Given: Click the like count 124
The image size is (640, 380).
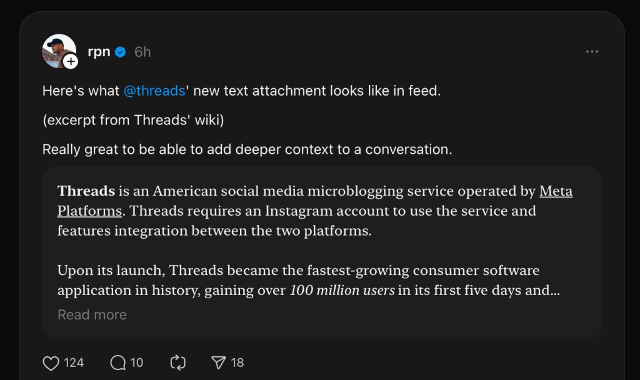Looking at the screenshot, I should (74, 362).
